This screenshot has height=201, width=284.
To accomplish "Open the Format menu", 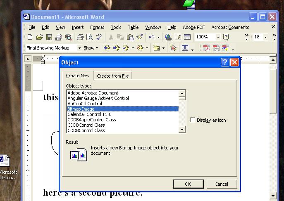I will tap(97, 27).
